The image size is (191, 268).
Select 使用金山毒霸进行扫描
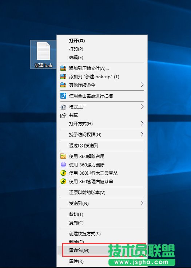[102, 96]
